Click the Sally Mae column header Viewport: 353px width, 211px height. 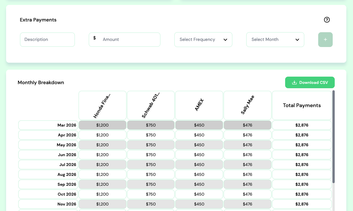point(247,105)
